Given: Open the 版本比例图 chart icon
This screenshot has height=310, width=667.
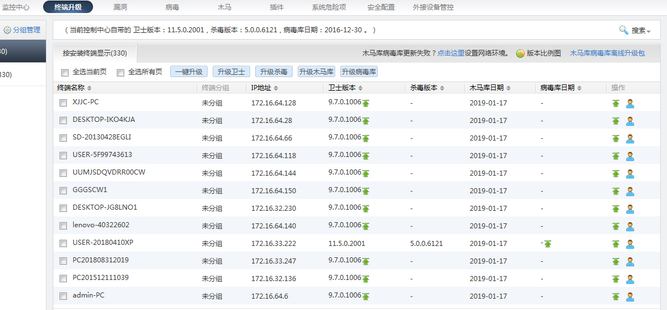Looking at the screenshot, I should pos(520,54).
